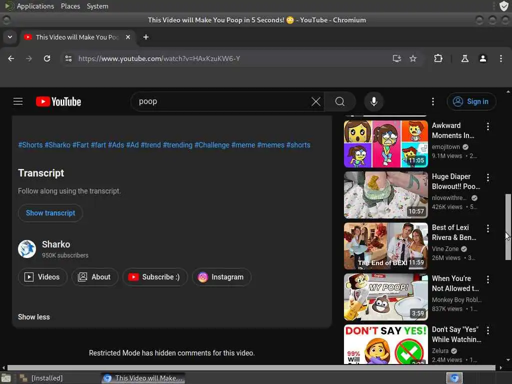The height and width of the screenshot is (384, 512).
Task: Open the Don't Say Yes video thumbnail
Action: tap(385, 344)
